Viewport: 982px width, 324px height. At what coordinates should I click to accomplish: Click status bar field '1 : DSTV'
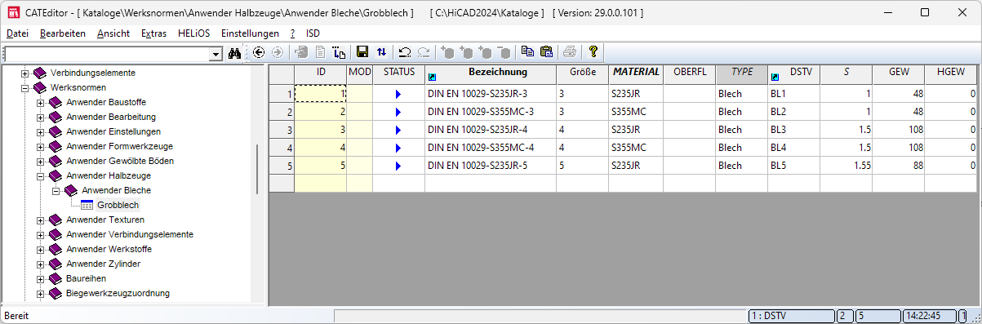tap(791, 316)
